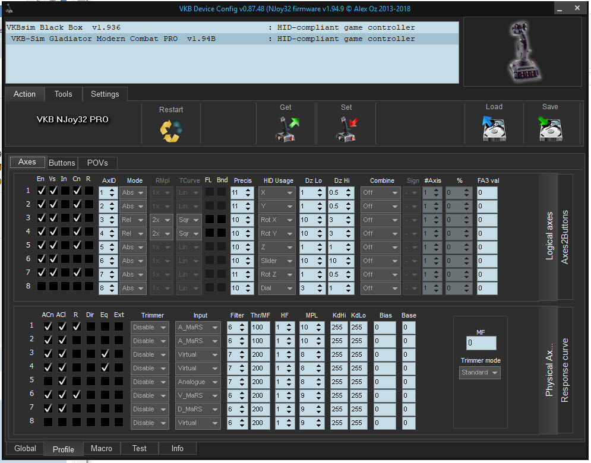
Task: Open the Macro tab at the bottom
Action: point(101,449)
